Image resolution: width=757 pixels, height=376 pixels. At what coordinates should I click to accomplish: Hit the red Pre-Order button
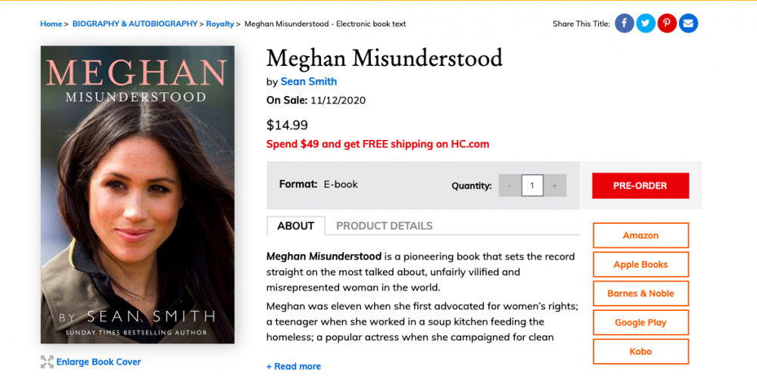click(640, 186)
